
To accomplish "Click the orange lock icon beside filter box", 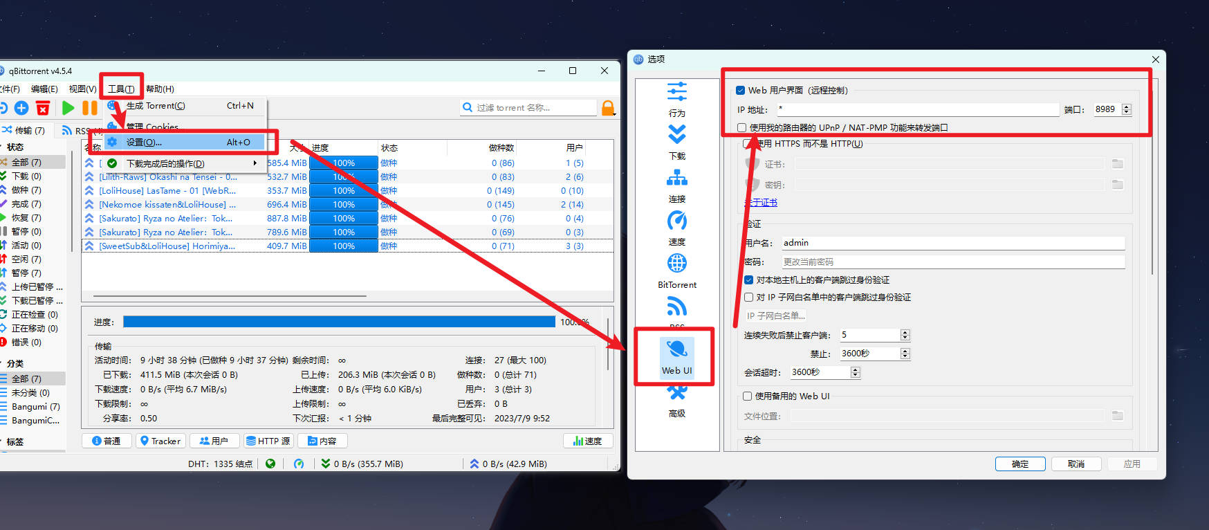I will [x=608, y=108].
